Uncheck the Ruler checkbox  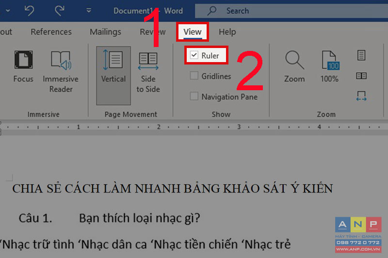pos(194,55)
